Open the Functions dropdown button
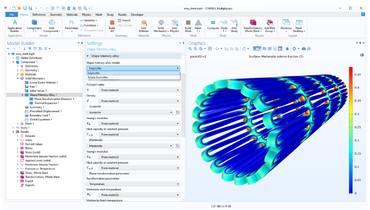Screen dimensions: 370x210 (x=89, y=25)
